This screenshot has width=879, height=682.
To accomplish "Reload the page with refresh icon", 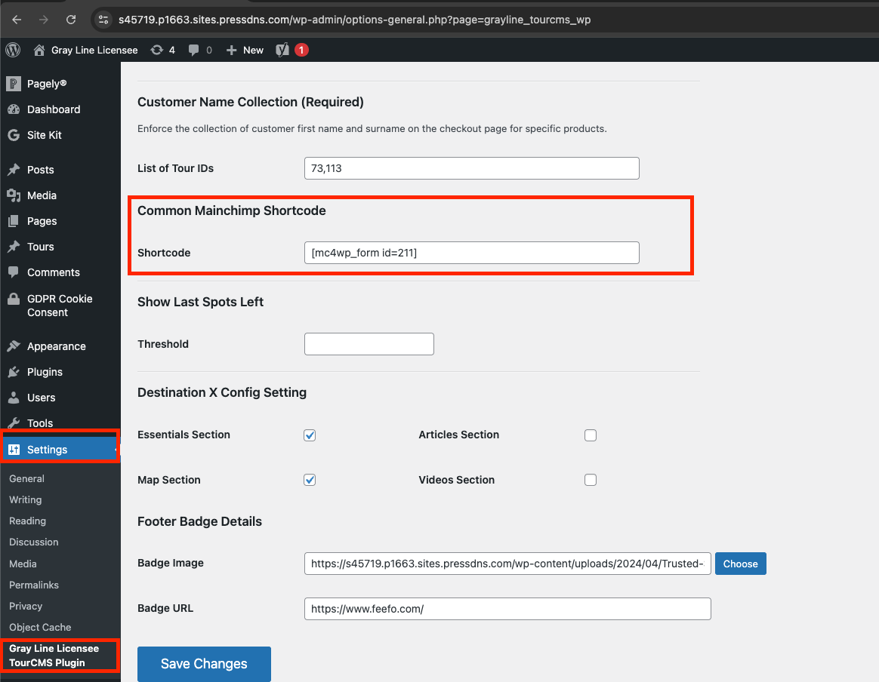I will tap(71, 20).
